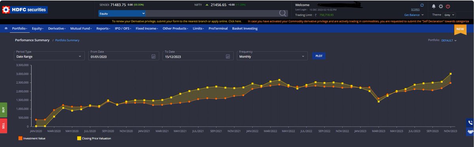Click the handshake icon on right edge

pyautogui.click(x=470, y=132)
